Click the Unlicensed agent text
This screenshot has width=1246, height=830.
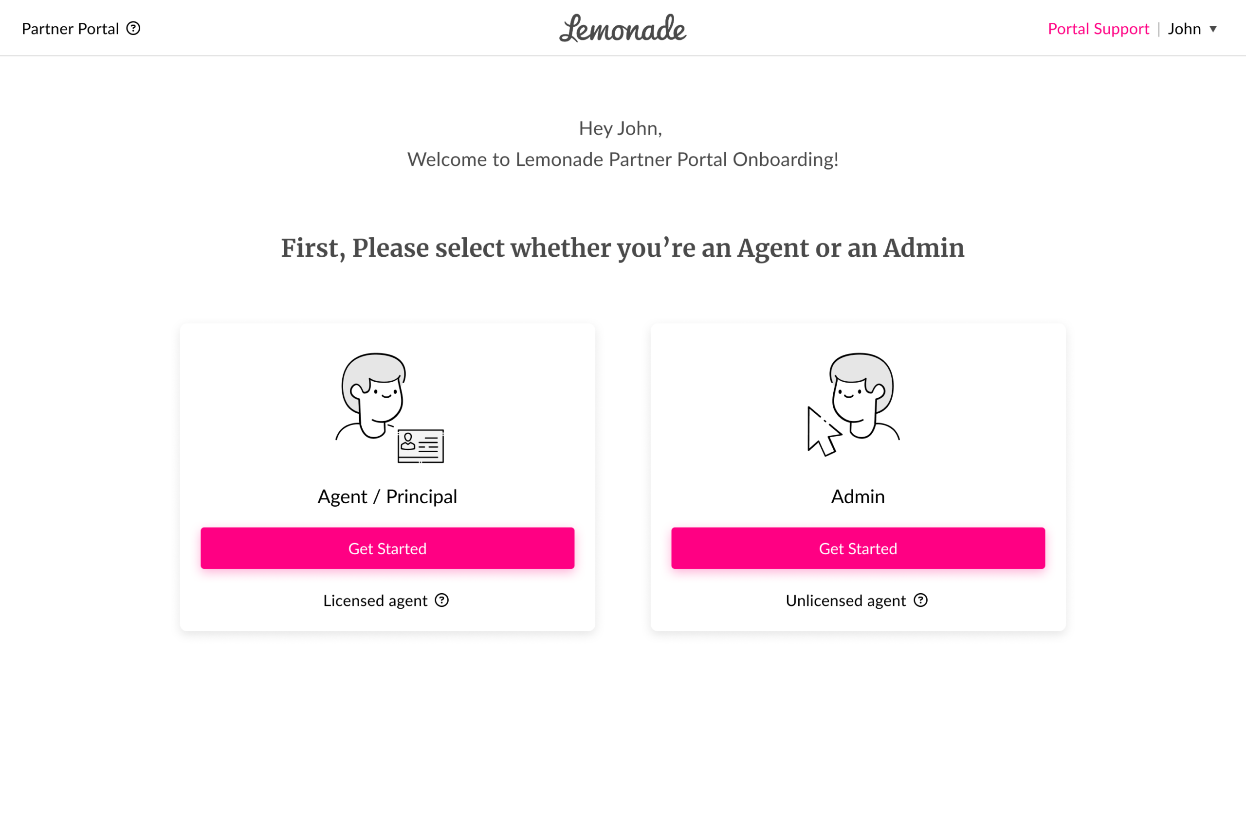point(845,601)
